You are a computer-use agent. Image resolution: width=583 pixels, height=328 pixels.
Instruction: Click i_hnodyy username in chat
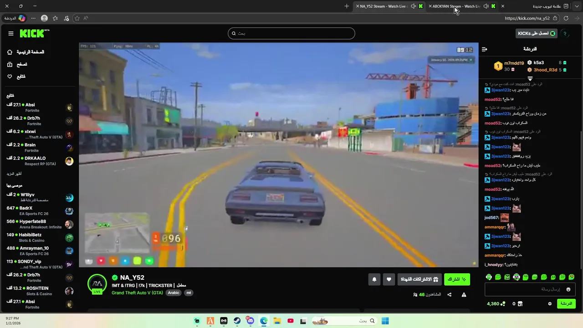[493, 265]
